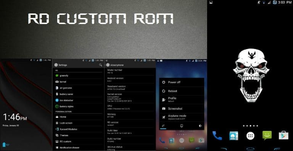Image resolution: width=293 pixels, height=151 pixels.
Task: Open battery styles settings
Action: coord(78,106)
